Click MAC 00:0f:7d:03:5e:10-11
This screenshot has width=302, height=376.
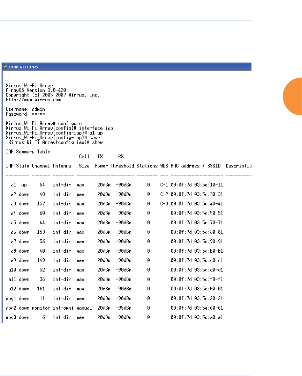pos(197,185)
